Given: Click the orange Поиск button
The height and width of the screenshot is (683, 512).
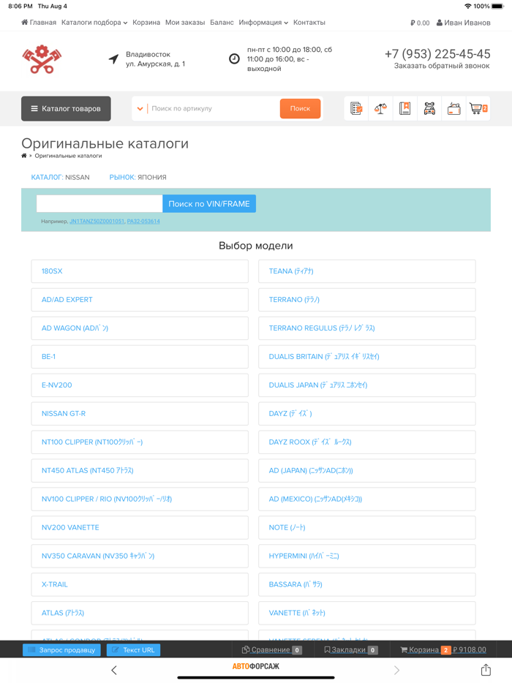Looking at the screenshot, I should click(300, 108).
